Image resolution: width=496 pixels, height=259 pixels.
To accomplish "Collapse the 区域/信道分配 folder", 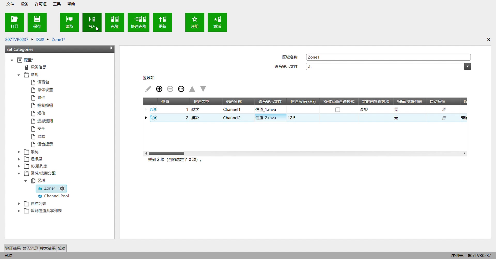I will (19, 174).
